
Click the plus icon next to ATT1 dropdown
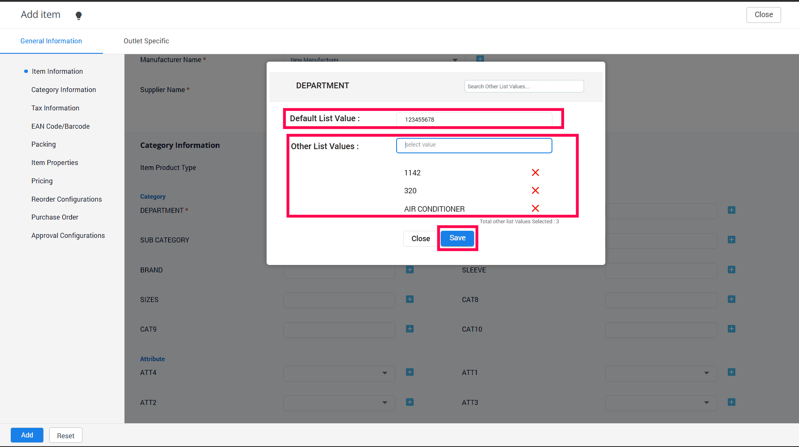[x=732, y=372]
